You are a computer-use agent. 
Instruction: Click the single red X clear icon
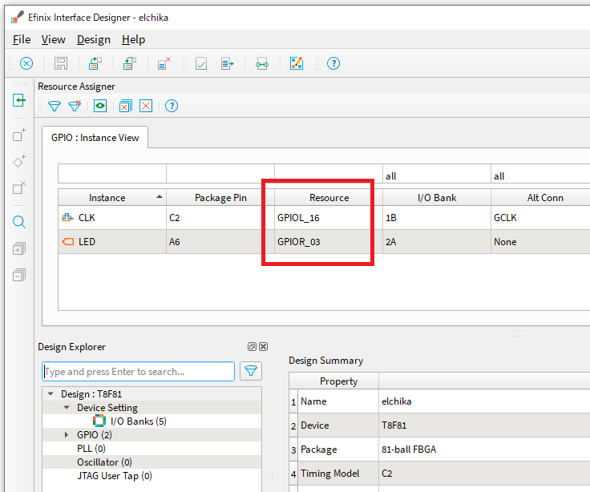click(x=146, y=106)
